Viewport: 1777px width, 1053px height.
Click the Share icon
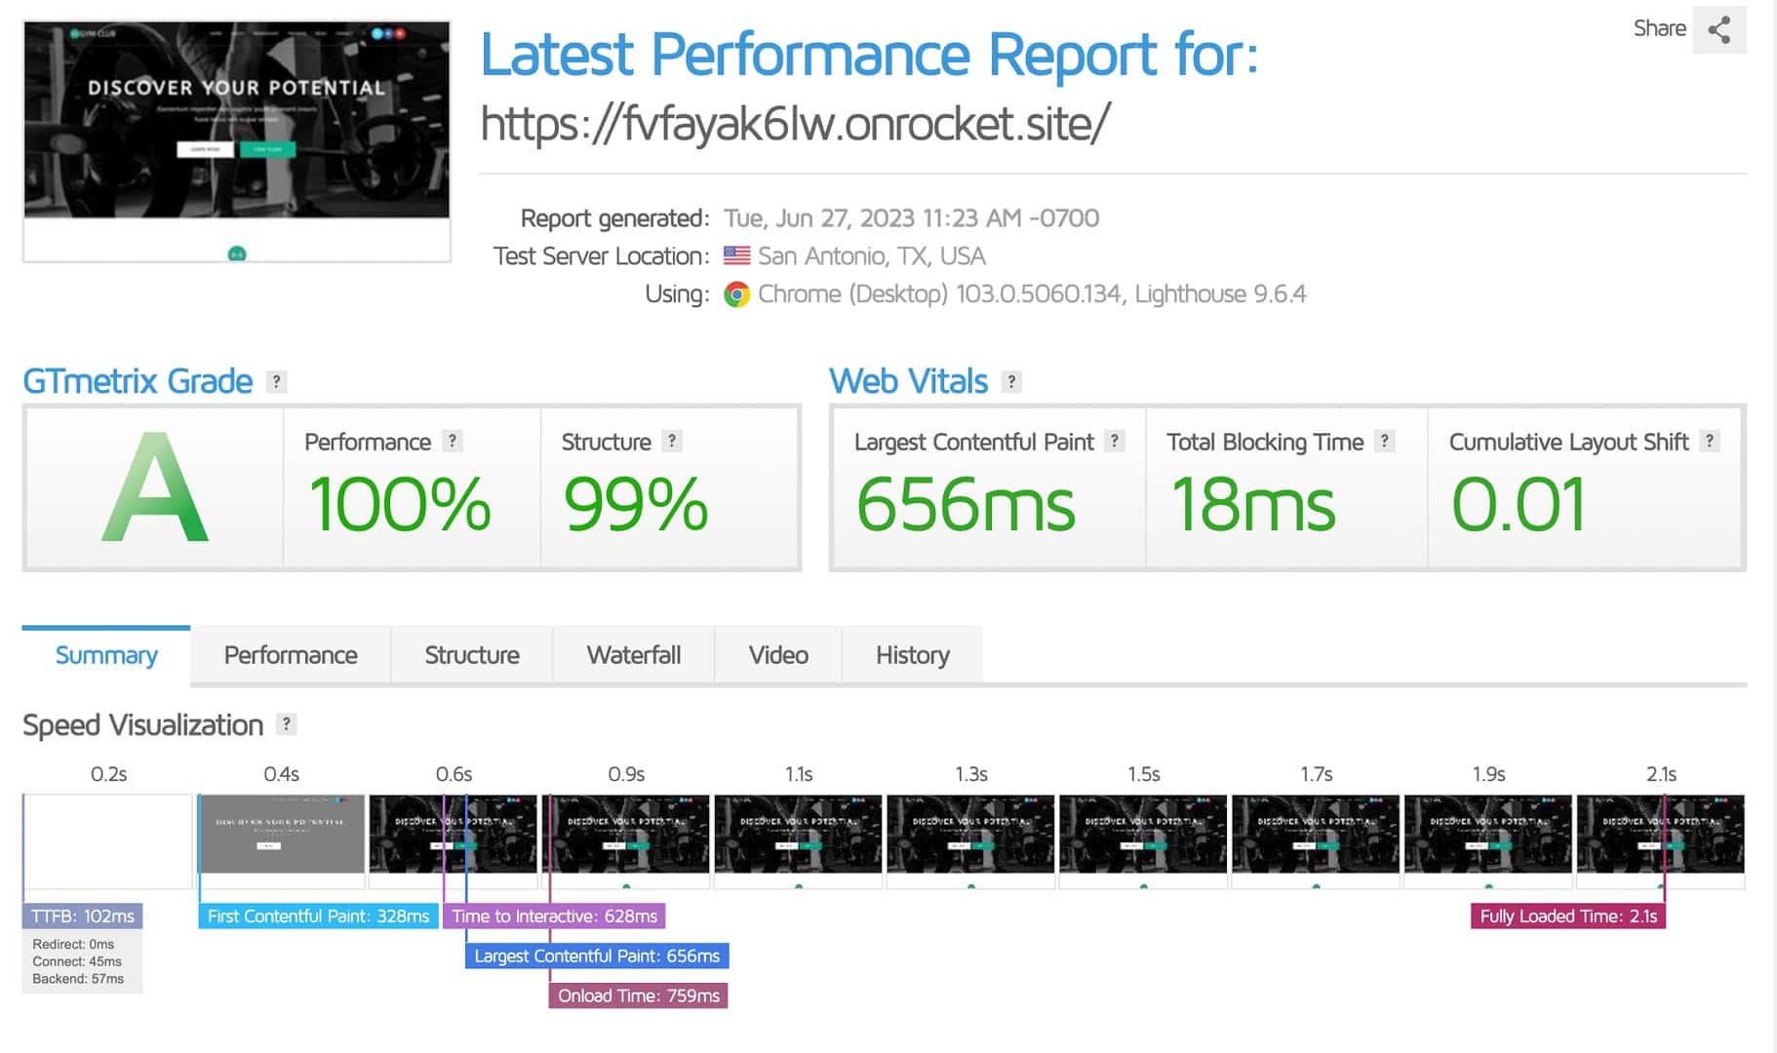pos(1719,30)
